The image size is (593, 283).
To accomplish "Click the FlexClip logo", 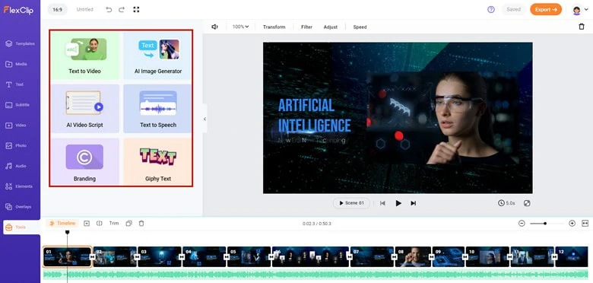I will 19,10.
